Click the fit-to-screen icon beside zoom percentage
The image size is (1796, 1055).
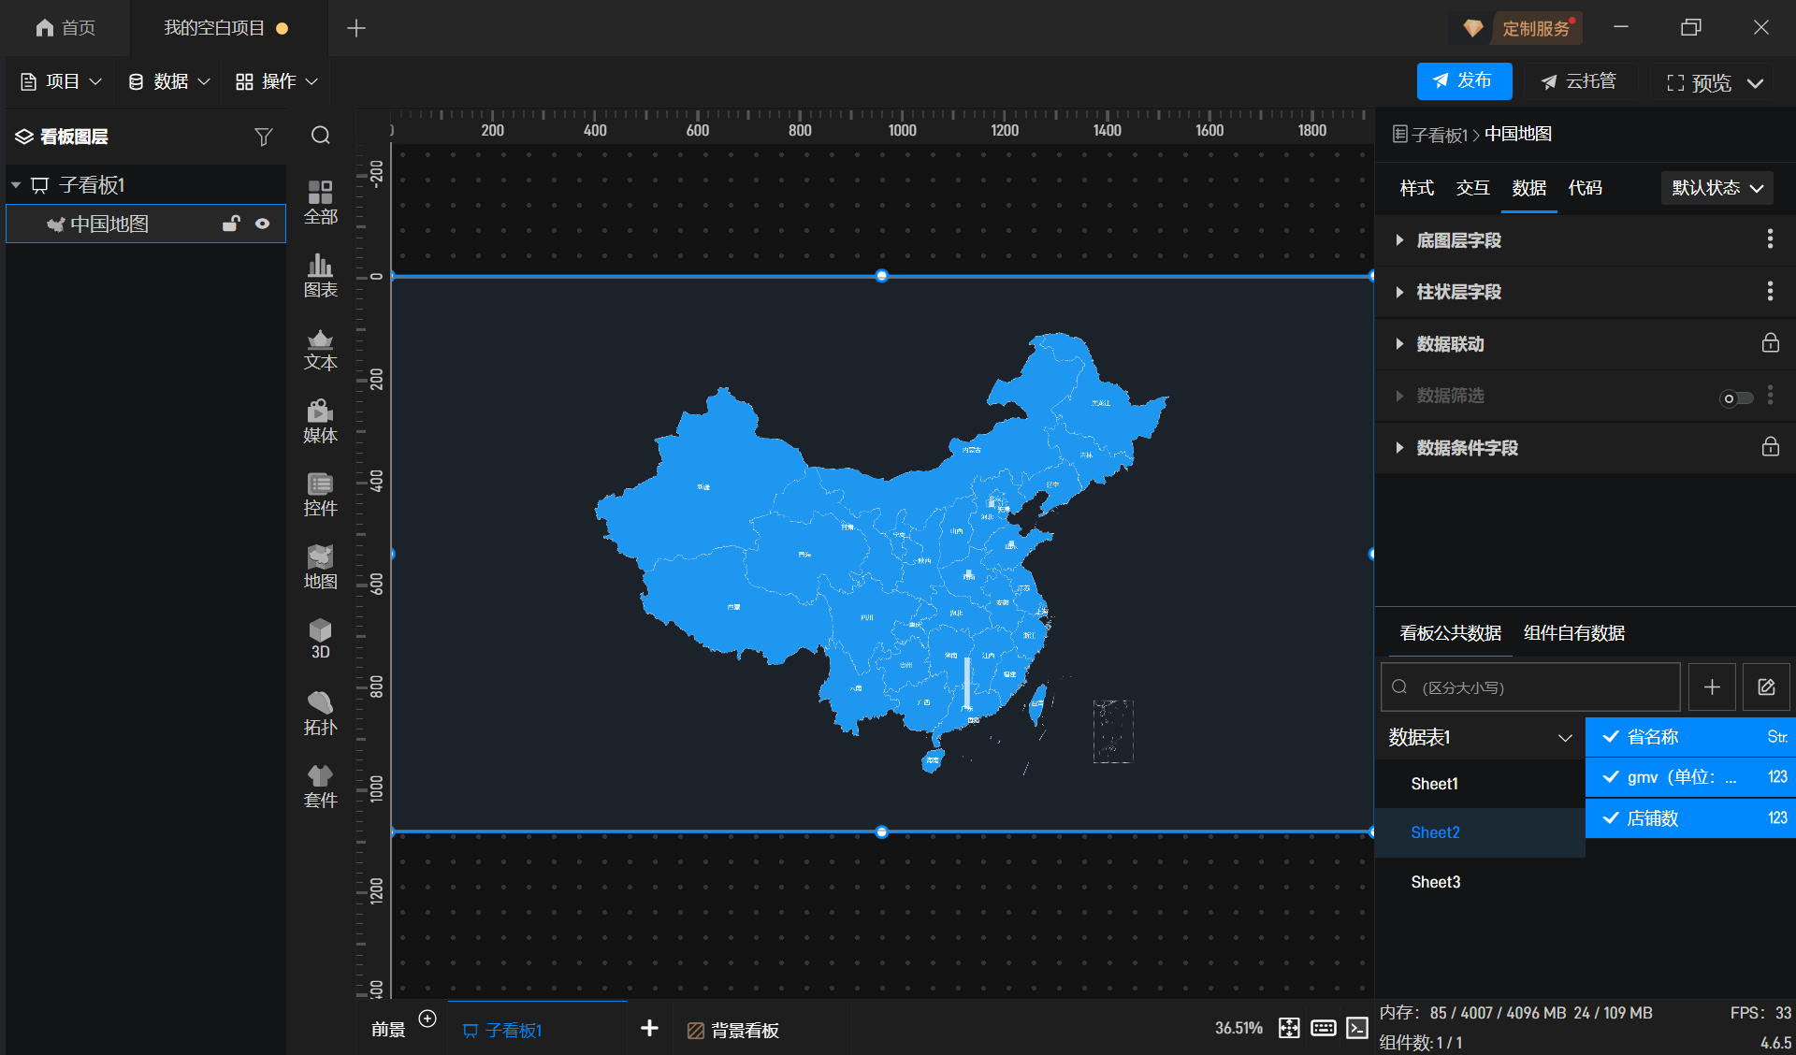pos(1289,1028)
